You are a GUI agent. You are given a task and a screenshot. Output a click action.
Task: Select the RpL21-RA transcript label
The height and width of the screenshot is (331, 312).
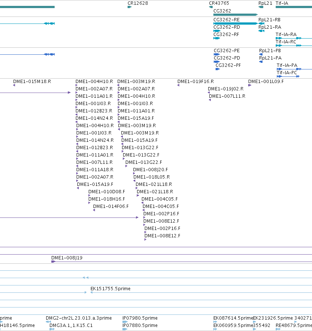(x=270, y=27)
